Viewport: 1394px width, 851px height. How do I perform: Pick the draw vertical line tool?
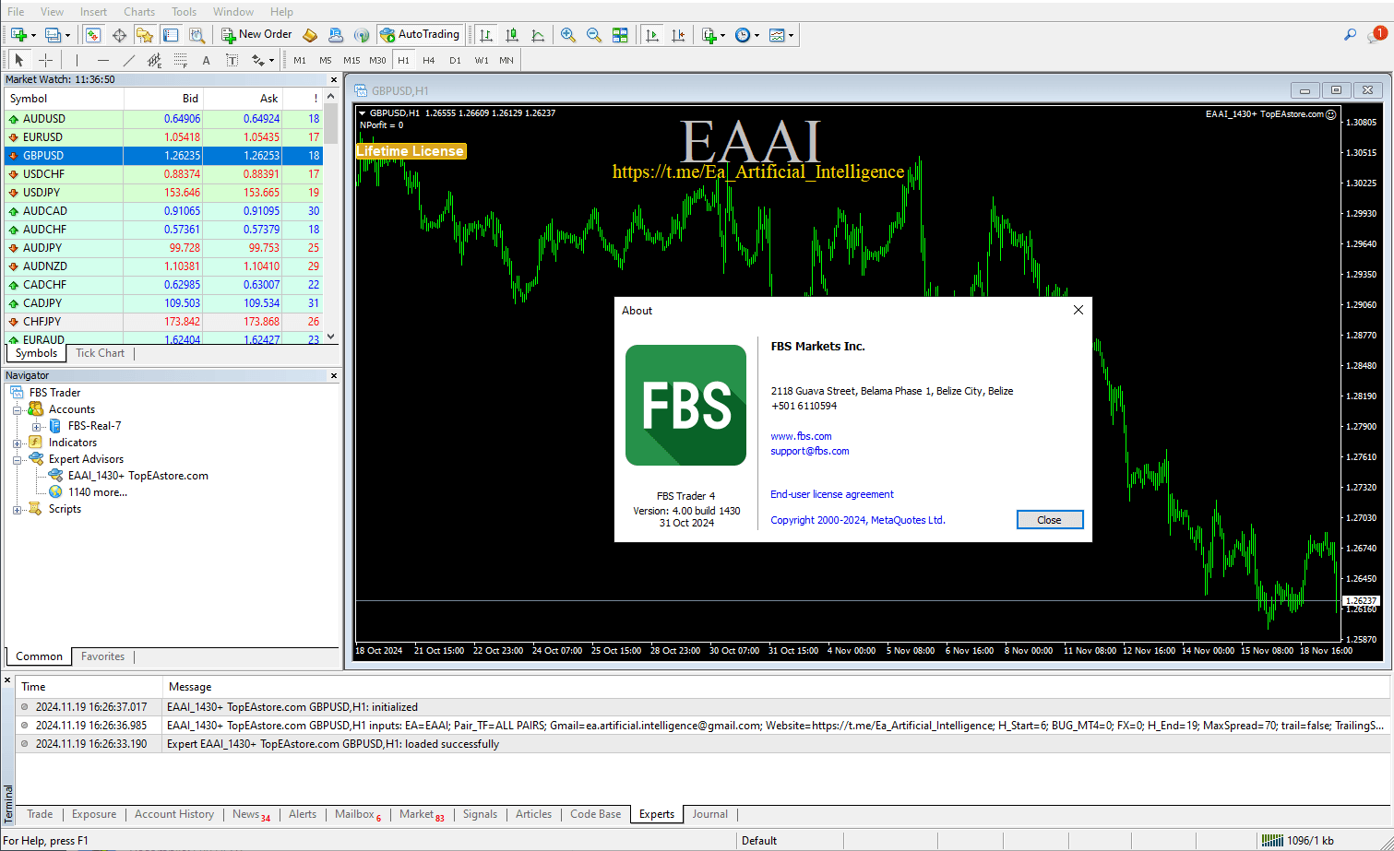tap(76, 60)
